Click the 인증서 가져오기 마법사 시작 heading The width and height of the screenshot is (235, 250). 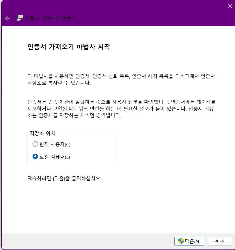(69, 47)
